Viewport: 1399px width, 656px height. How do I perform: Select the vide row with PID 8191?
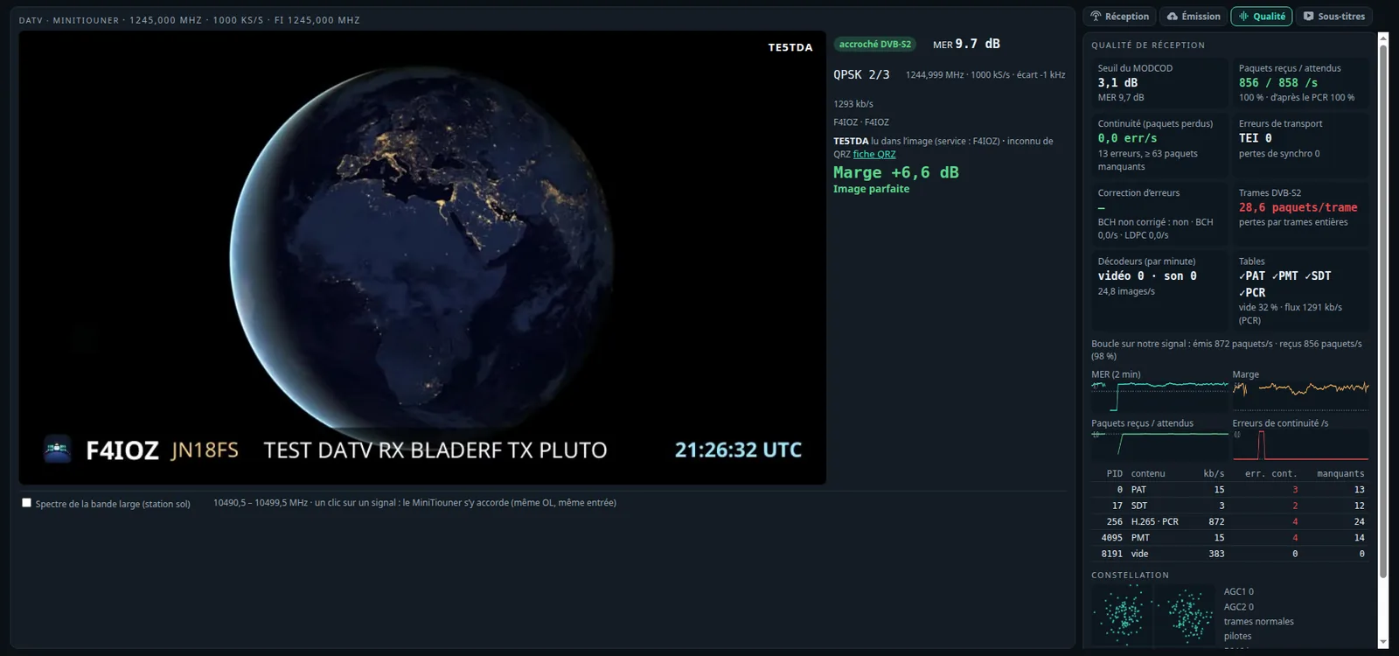[1229, 554]
